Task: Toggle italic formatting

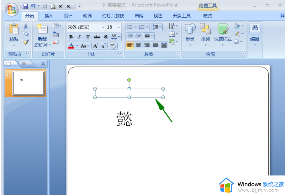Action: pos(79,37)
